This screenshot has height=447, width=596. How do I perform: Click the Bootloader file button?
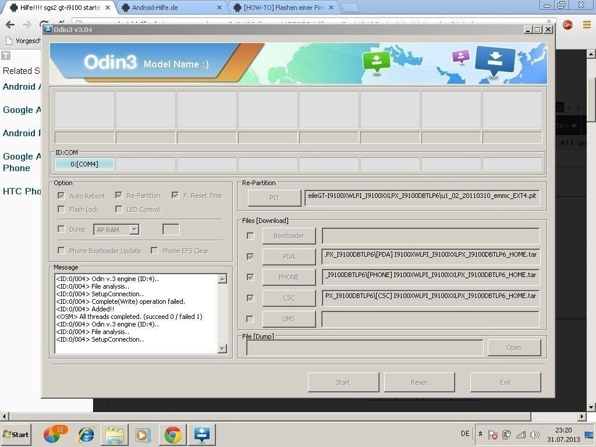pyautogui.click(x=289, y=236)
